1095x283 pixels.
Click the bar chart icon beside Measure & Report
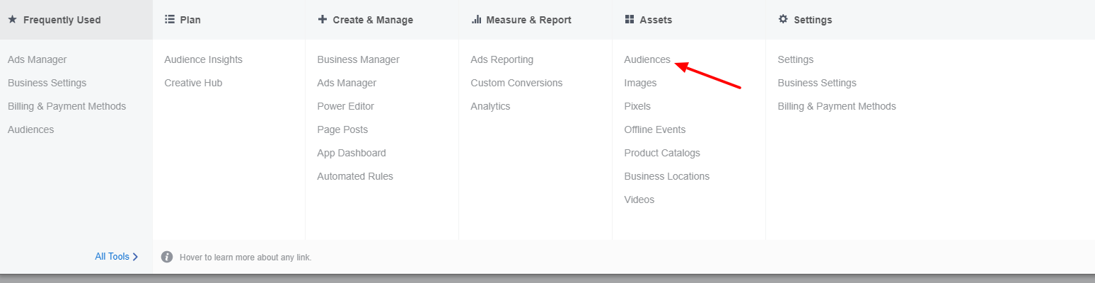[476, 20]
